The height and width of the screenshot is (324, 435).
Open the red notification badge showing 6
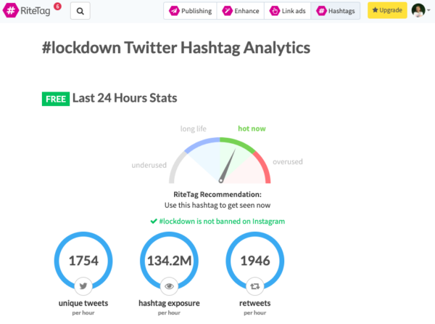(x=57, y=6)
